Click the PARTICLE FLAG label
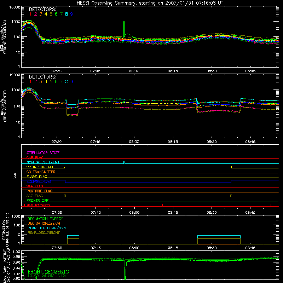This screenshot has height=283, width=283. [40, 191]
